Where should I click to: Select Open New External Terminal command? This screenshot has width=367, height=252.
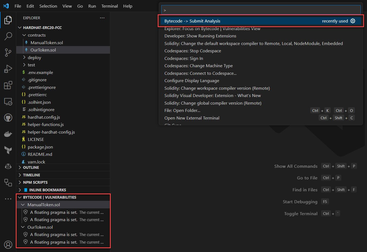[261, 118]
